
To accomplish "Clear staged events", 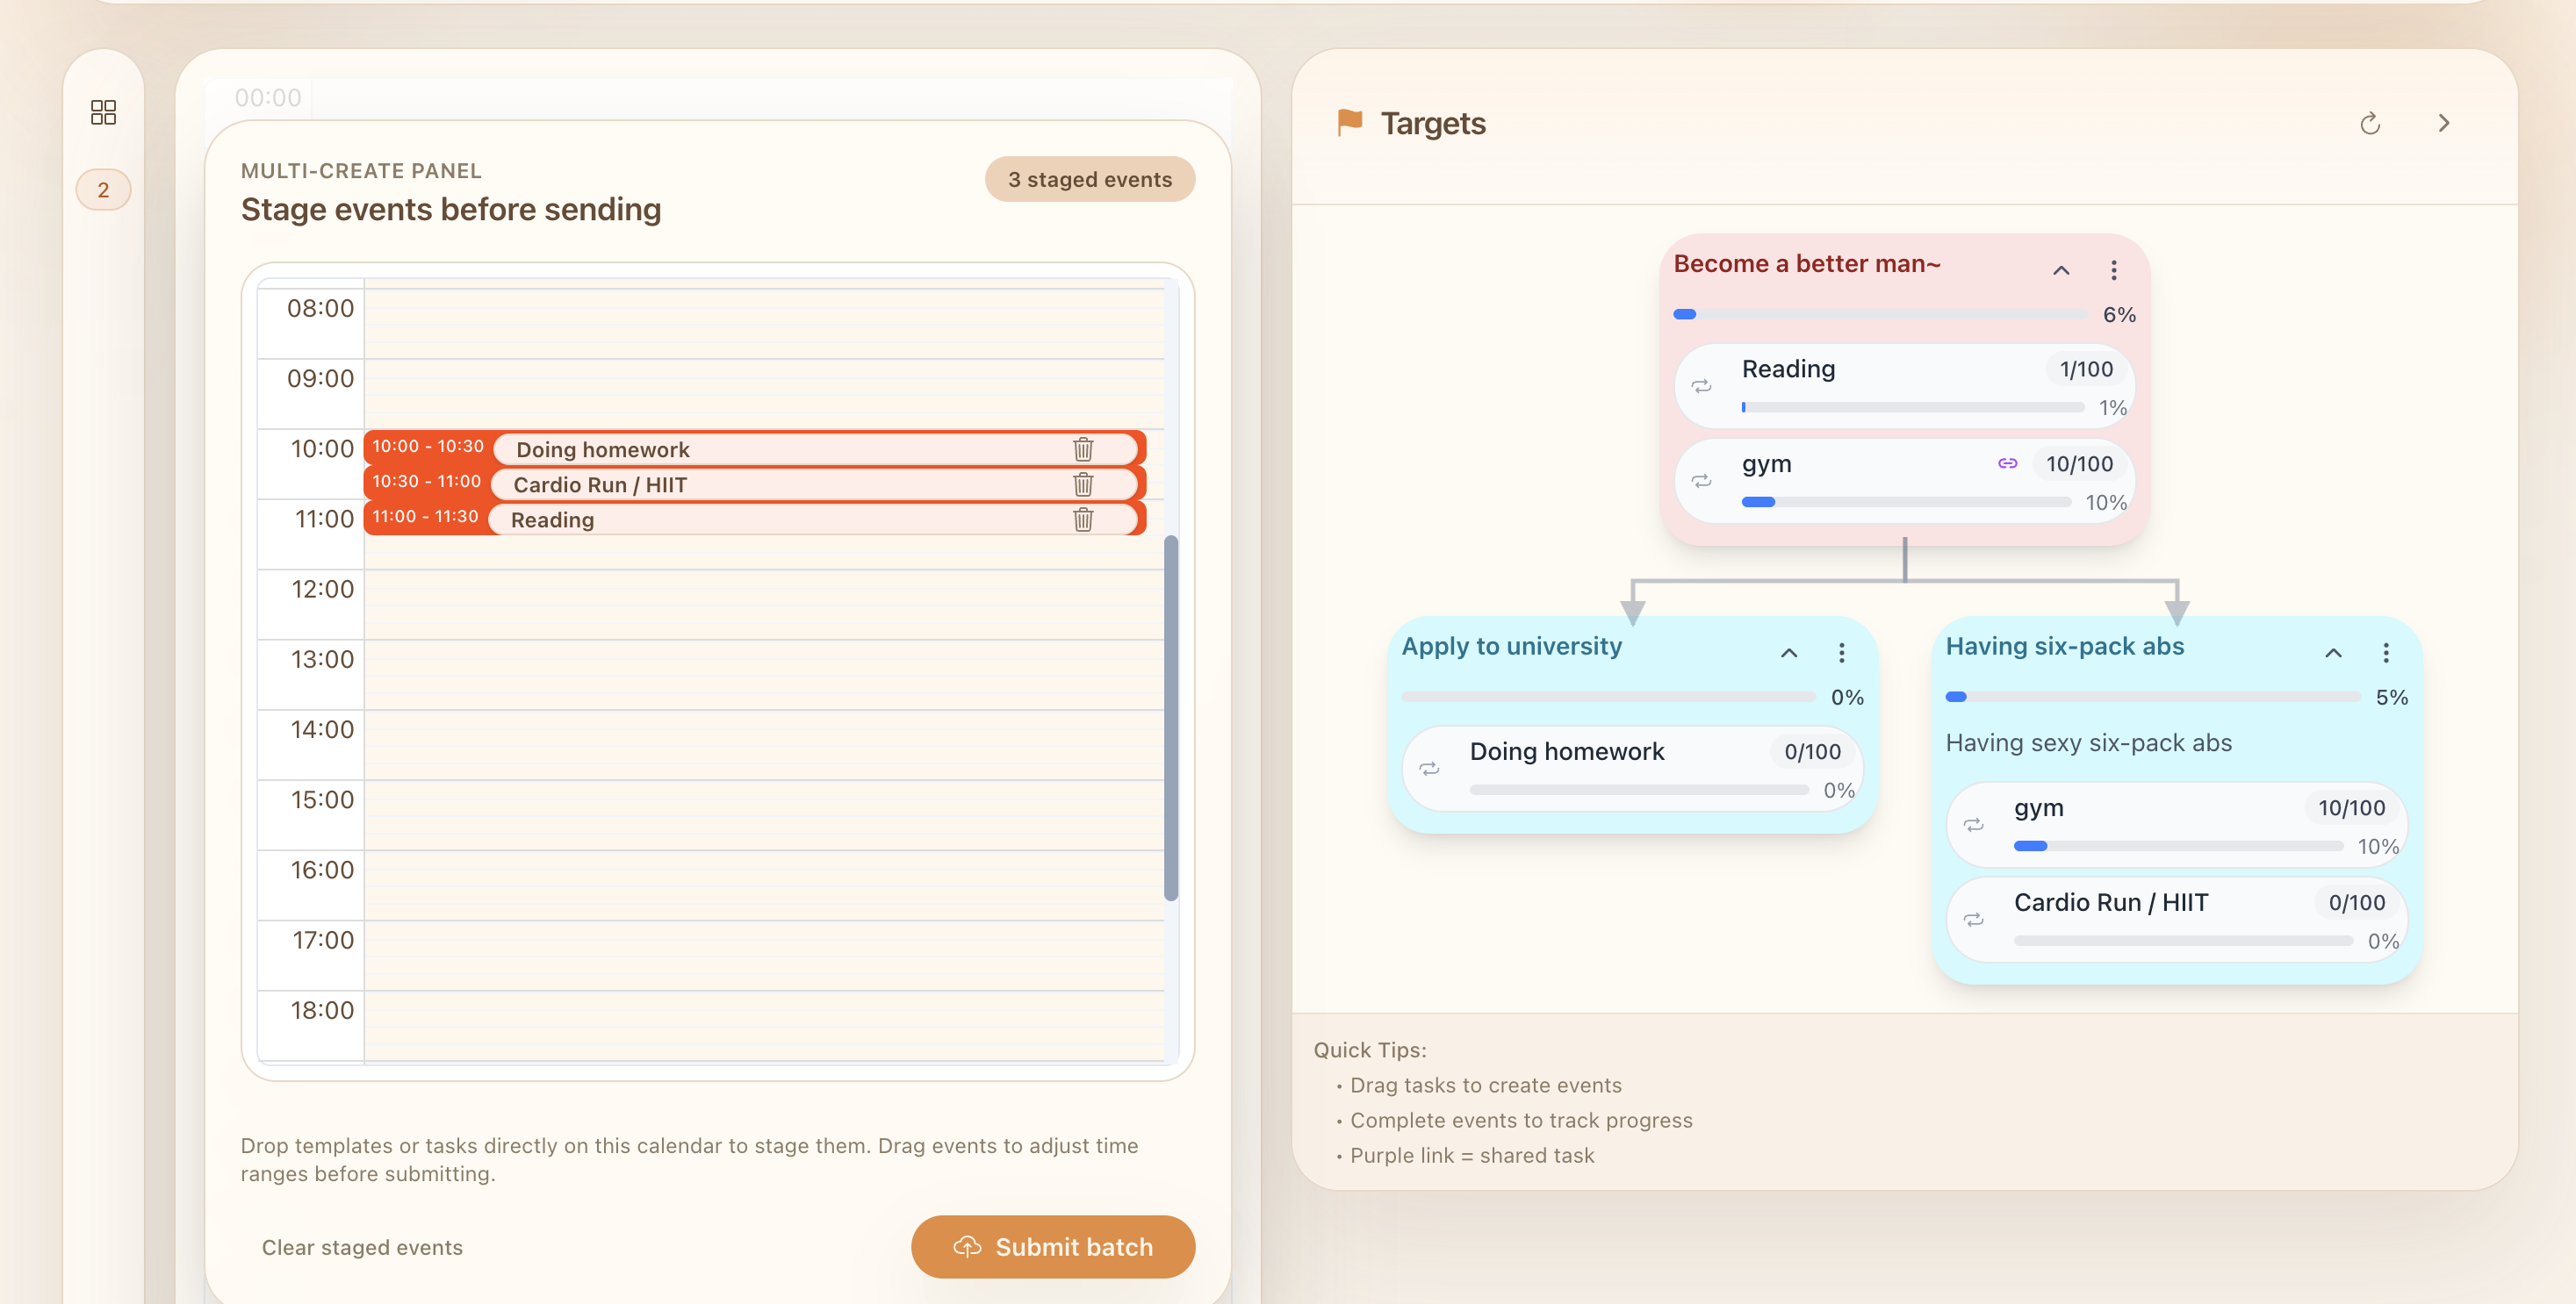I will click(x=362, y=1247).
